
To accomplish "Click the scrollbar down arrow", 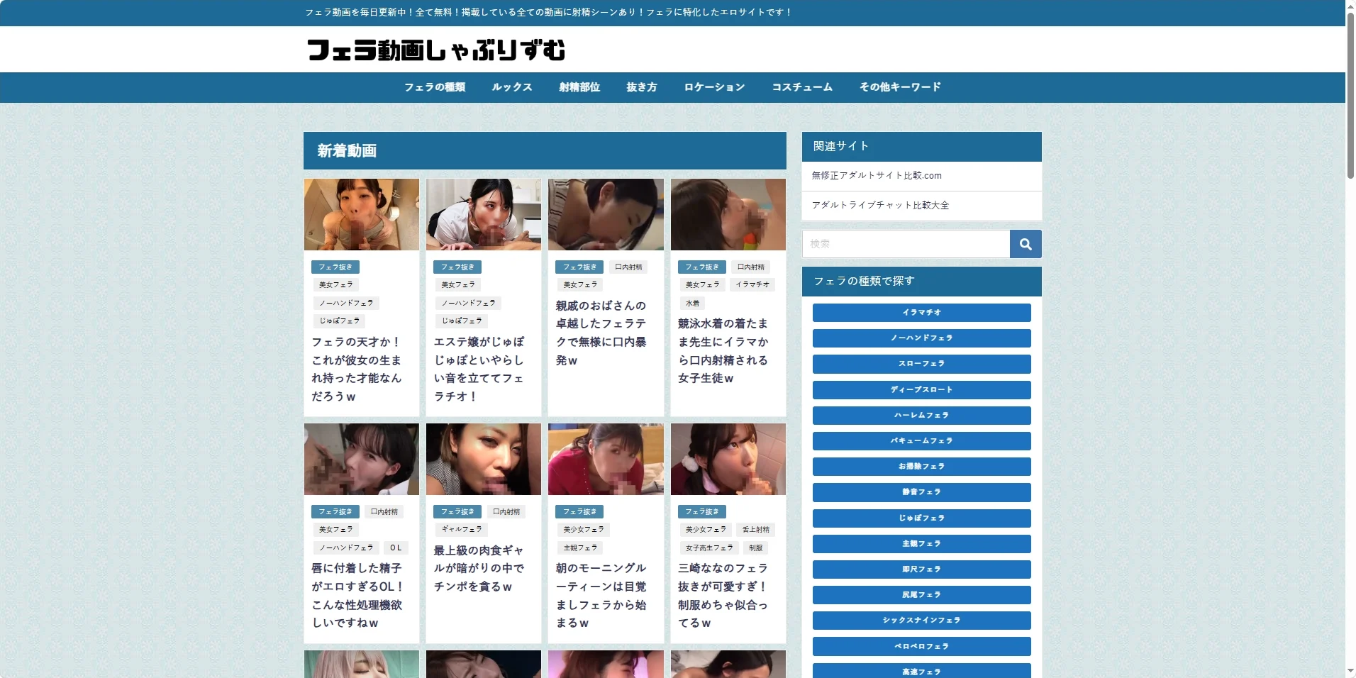I will pyautogui.click(x=1350, y=671).
